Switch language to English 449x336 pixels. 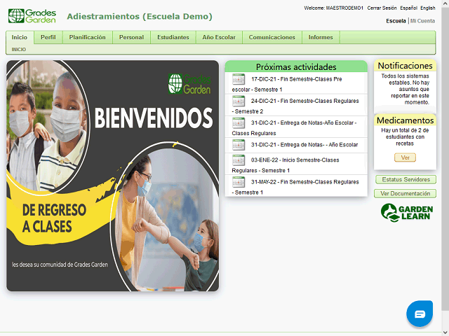tap(428, 8)
